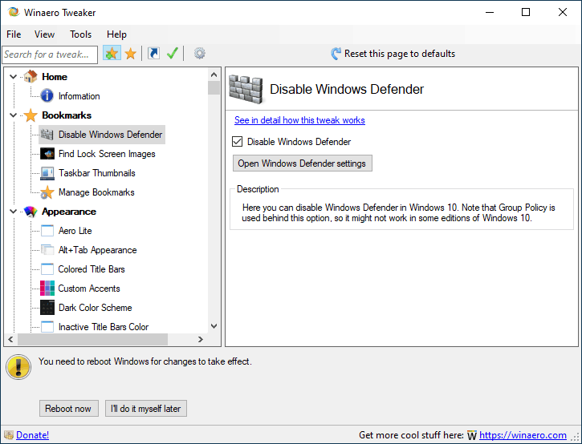Open settings via the gear toolbar icon
This screenshot has height=444, width=582.
click(200, 54)
